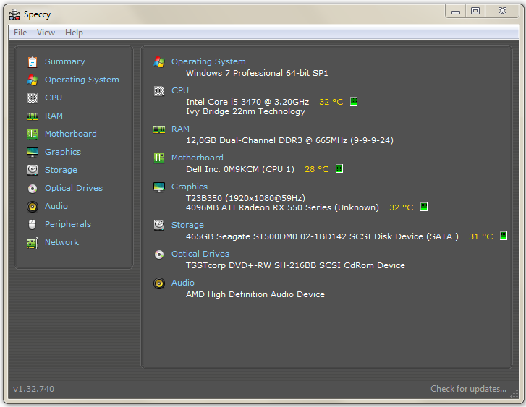Image resolution: width=526 pixels, height=407 pixels.
Task: Click the CPU icon in main panel
Action: coord(159,91)
